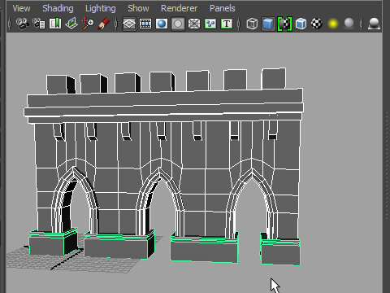Click the Image Plane icon

tap(71, 24)
